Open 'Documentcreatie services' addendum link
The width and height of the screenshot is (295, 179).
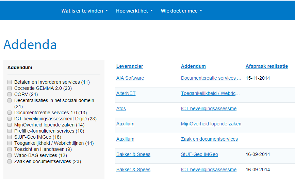click(211, 78)
